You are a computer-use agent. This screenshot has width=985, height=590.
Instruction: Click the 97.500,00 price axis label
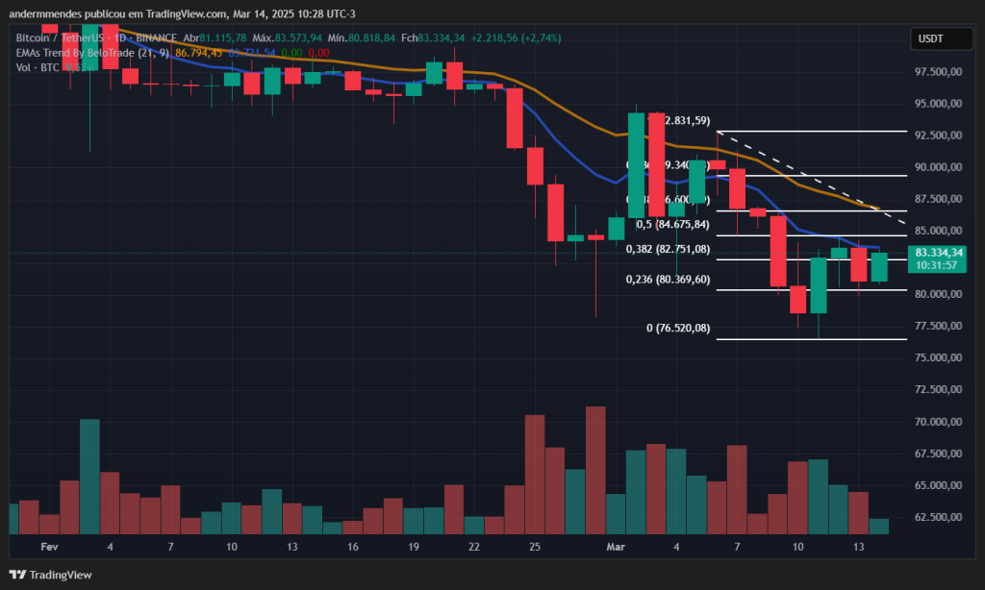[x=938, y=71]
